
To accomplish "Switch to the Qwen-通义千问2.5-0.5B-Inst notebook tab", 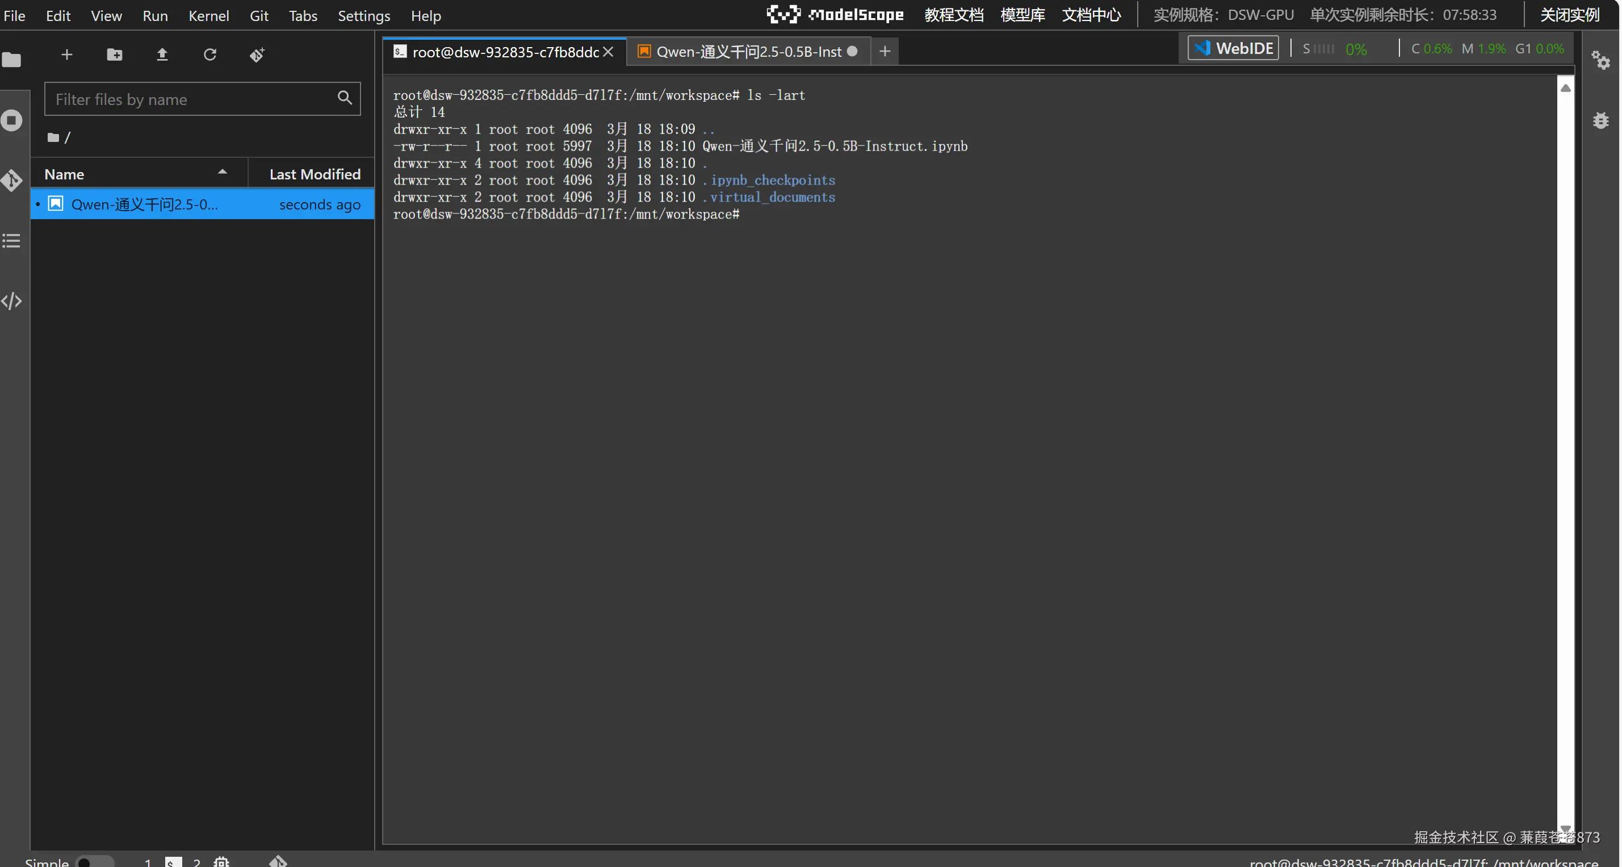I will [x=748, y=52].
